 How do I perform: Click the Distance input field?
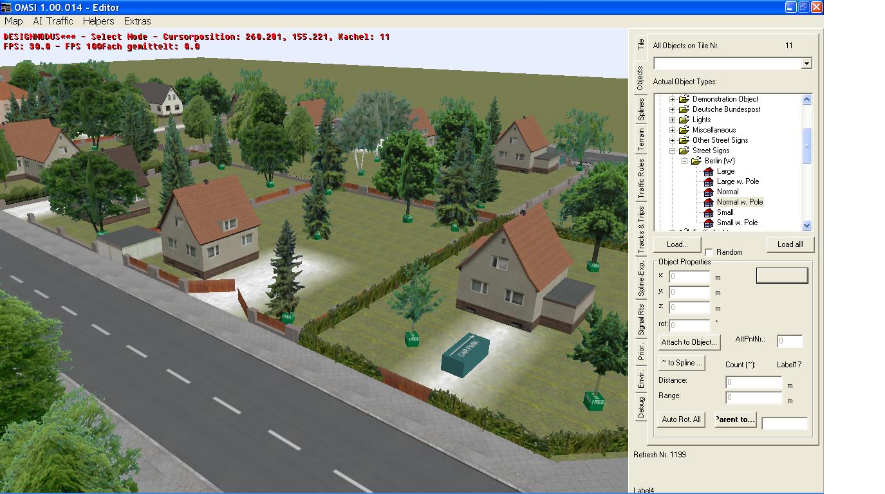pyautogui.click(x=753, y=382)
